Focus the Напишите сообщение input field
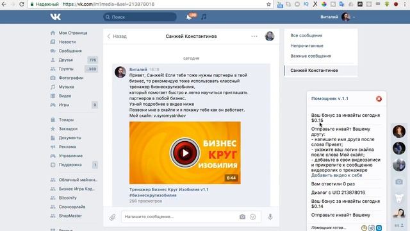The width and height of the screenshot is (410, 231). (181, 217)
